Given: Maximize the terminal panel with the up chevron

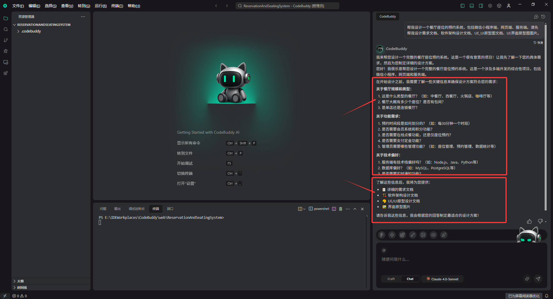Looking at the screenshot, I should tap(355, 209).
